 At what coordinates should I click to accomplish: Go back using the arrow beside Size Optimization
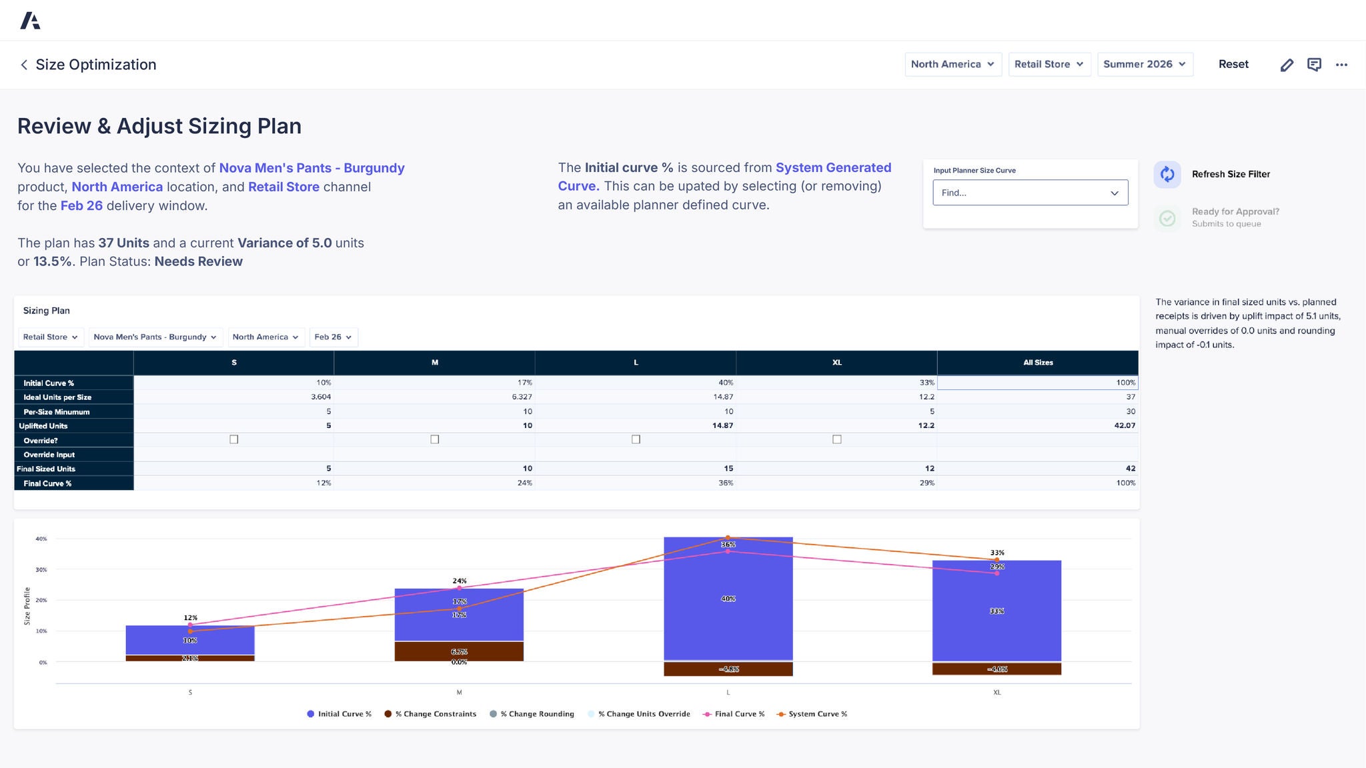24,65
